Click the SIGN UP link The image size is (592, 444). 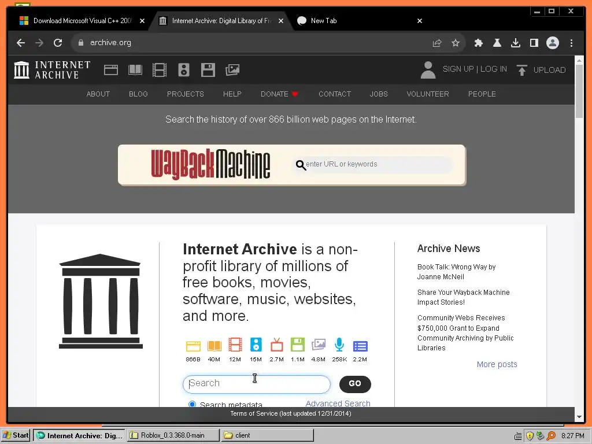click(458, 69)
